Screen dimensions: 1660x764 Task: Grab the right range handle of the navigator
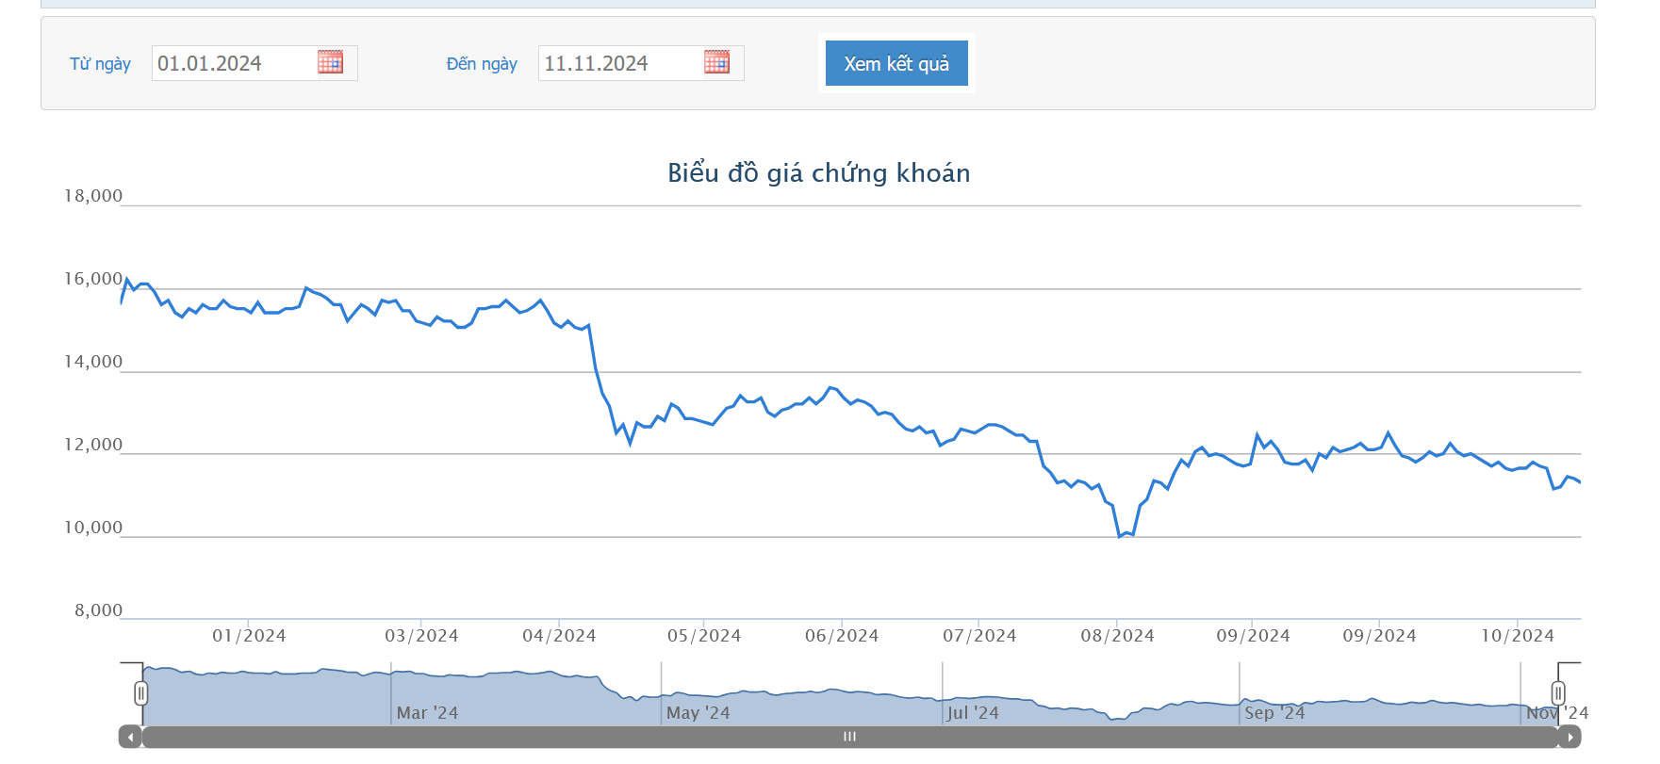1558,694
